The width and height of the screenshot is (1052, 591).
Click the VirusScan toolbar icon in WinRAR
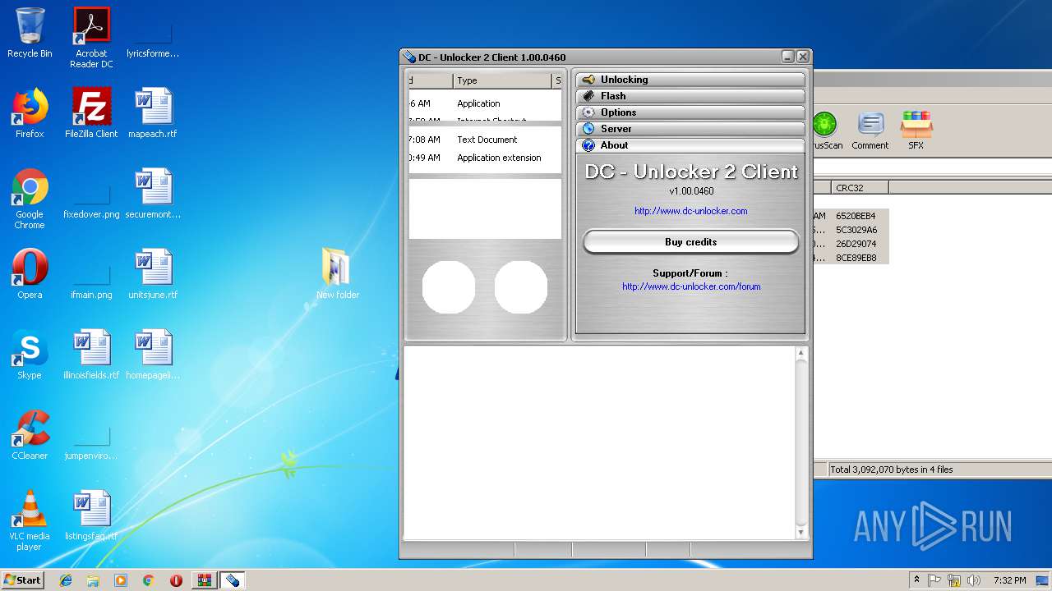coord(825,131)
